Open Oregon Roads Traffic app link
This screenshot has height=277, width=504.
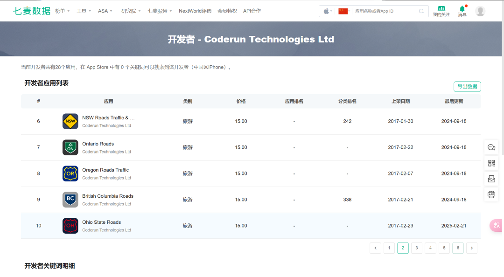coord(105,170)
